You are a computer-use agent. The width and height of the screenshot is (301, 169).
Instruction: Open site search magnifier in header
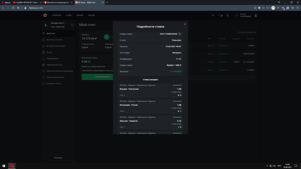(213, 15)
